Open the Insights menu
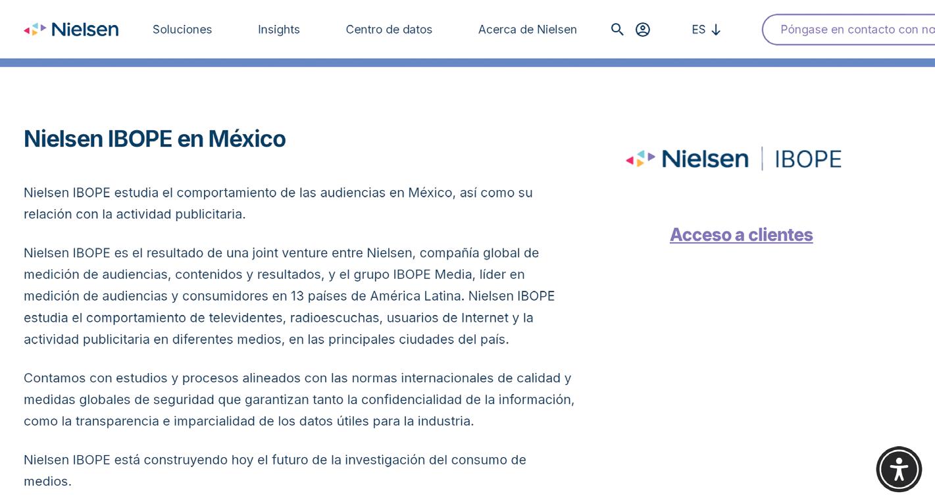The width and height of the screenshot is (935, 500). (279, 30)
